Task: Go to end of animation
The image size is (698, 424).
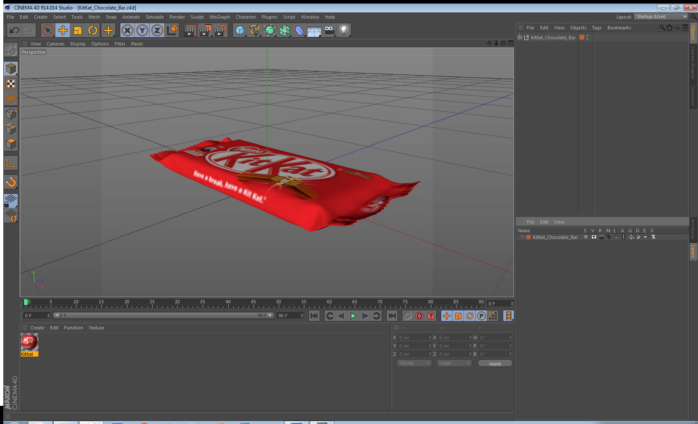Action: tap(392, 316)
